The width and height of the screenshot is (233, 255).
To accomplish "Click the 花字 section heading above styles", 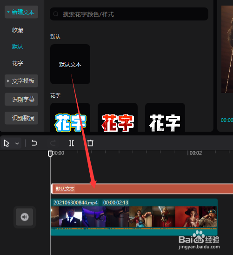I will [55, 95].
